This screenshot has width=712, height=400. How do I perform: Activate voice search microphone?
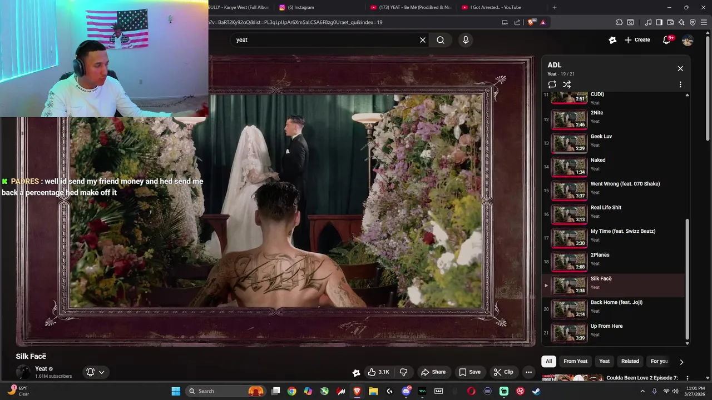point(466,40)
